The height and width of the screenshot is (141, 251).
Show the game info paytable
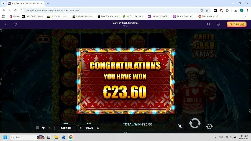tap(50, 128)
